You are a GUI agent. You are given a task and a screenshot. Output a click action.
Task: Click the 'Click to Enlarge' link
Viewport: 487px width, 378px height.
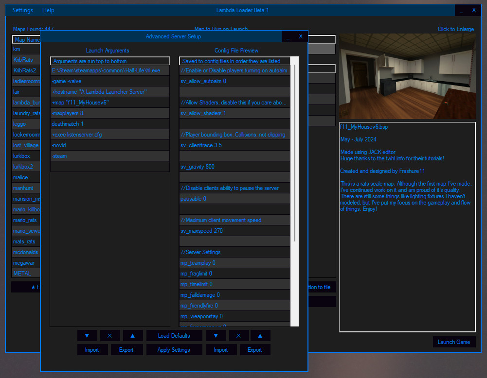[x=455, y=29]
